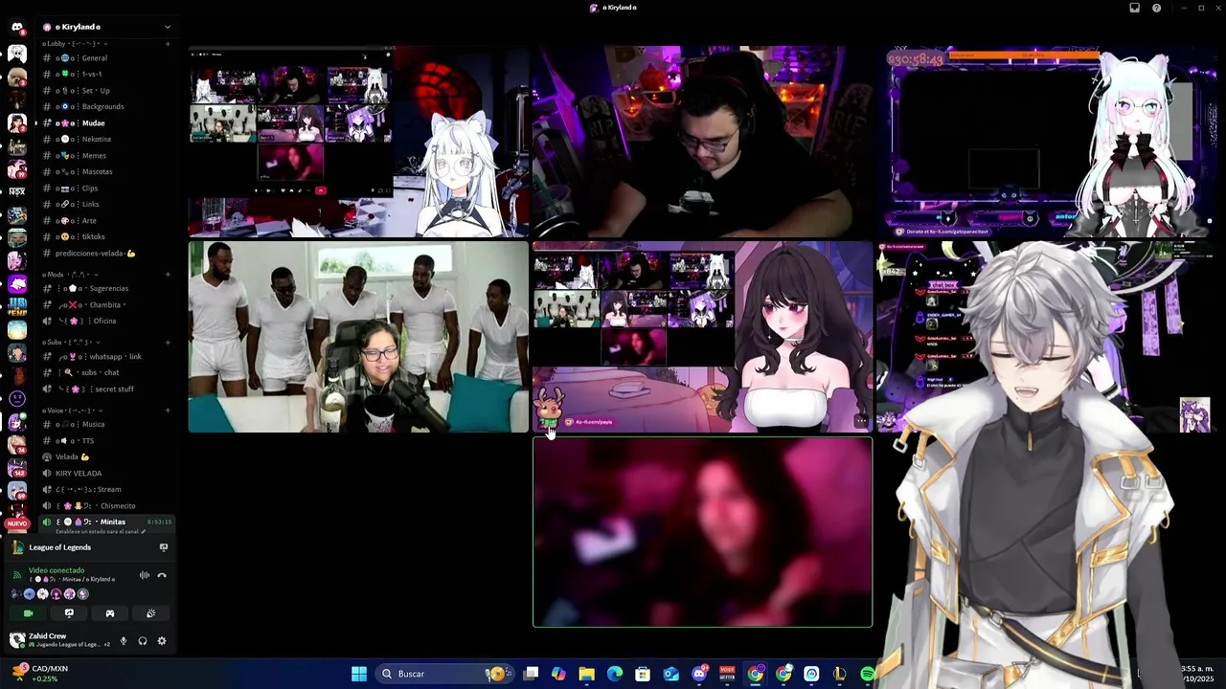
Task: Open the Set Up channel
Action: tap(106, 91)
